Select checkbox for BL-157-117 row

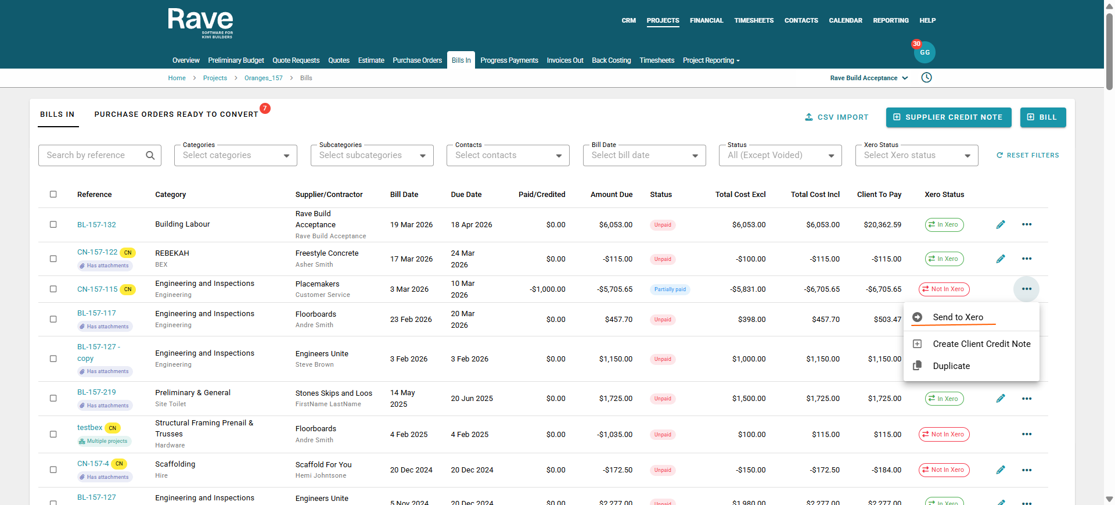click(x=53, y=320)
